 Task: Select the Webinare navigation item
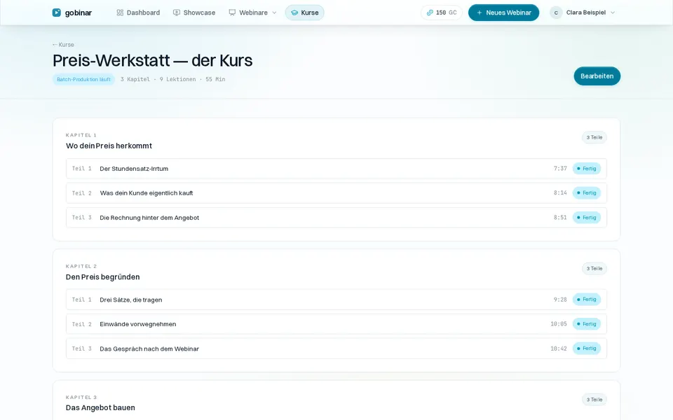pos(253,13)
